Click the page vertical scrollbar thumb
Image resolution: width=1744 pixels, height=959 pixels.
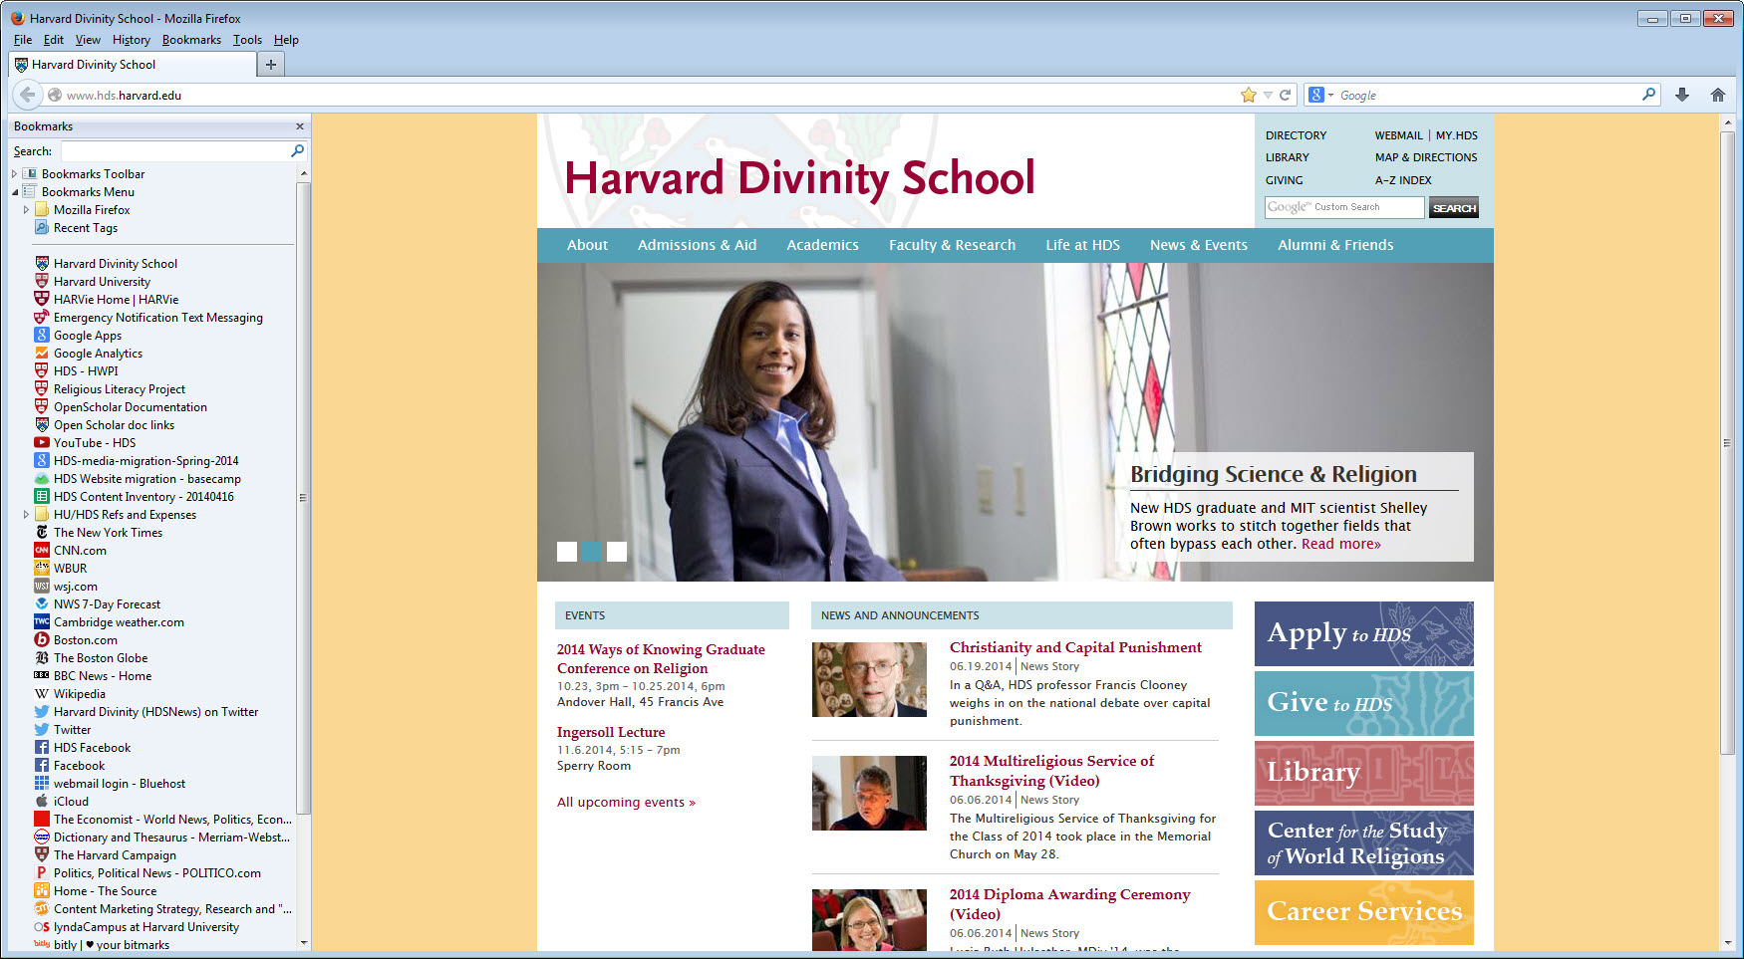tap(1727, 443)
